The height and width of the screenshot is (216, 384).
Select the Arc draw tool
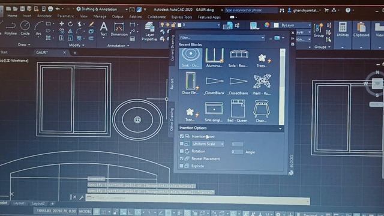point(38,29)
